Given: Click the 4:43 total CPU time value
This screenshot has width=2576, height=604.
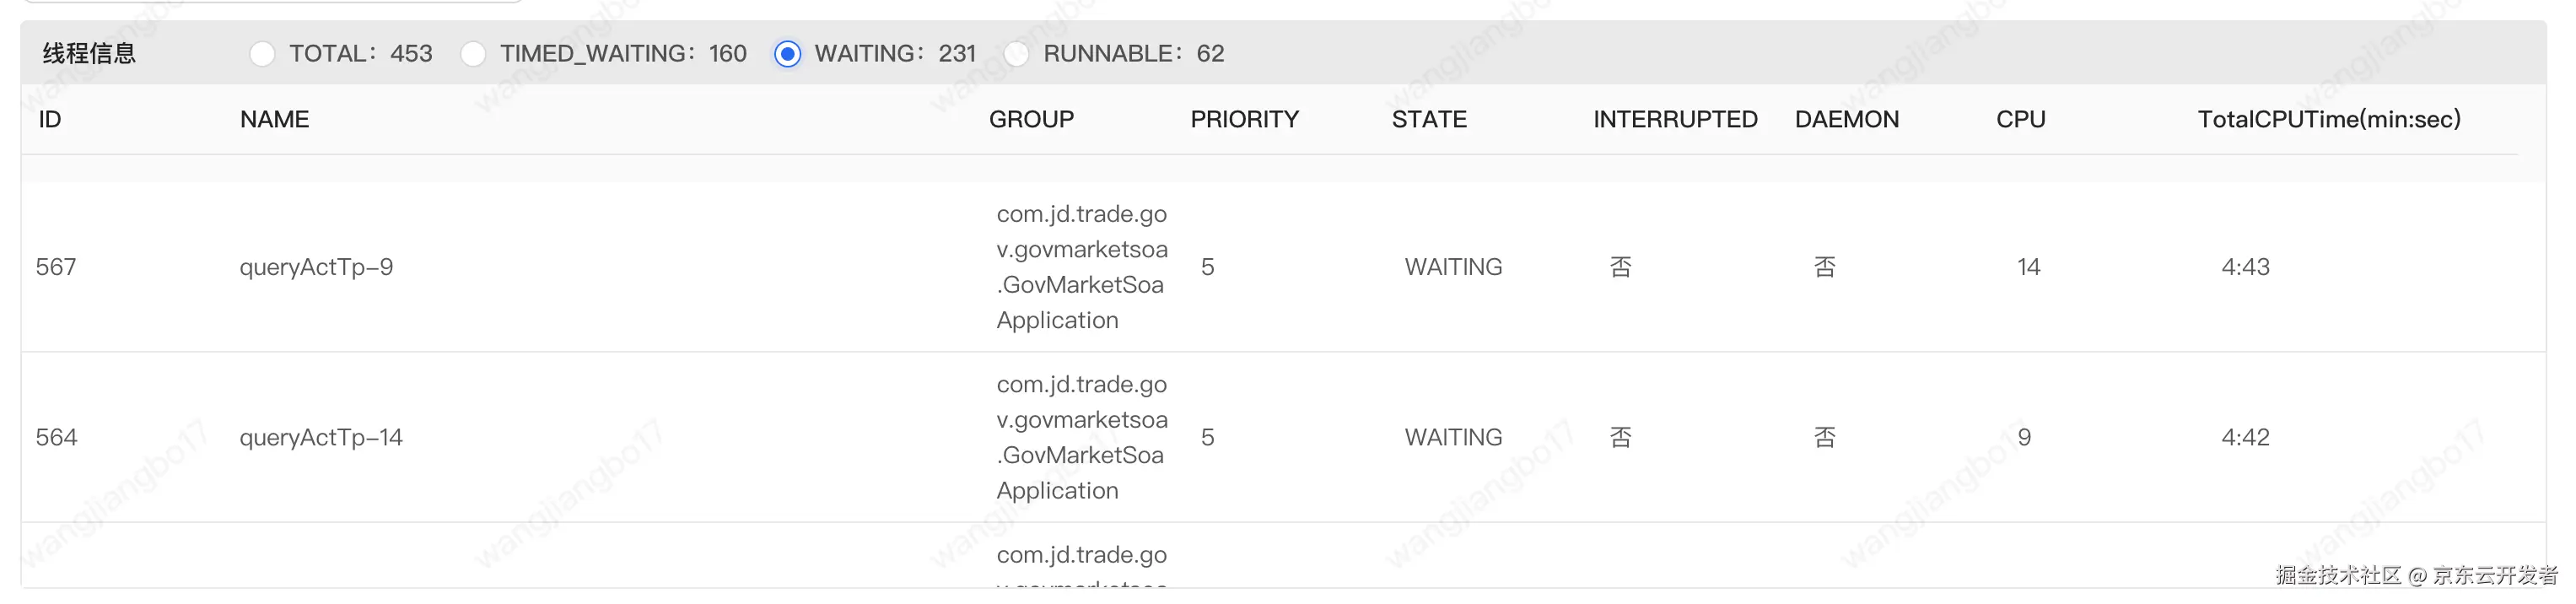Looking at the screenshot, I should pos(2245,267).
